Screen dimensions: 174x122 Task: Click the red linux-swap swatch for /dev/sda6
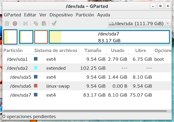36,86
